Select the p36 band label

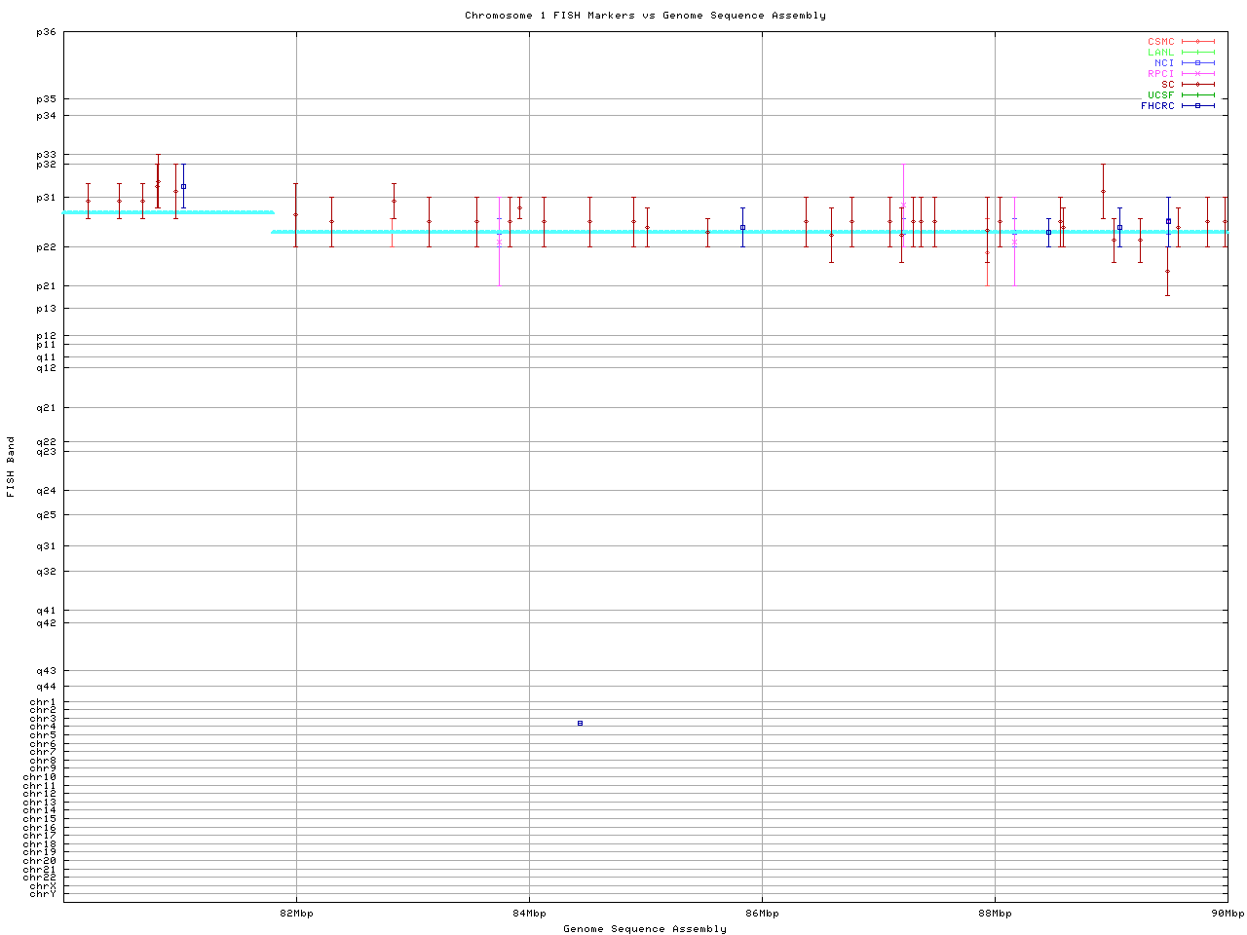pos(46,32)
